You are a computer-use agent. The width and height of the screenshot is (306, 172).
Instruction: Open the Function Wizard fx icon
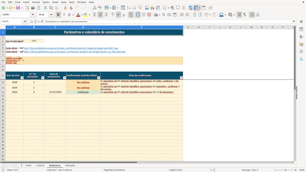pos(32,22)
